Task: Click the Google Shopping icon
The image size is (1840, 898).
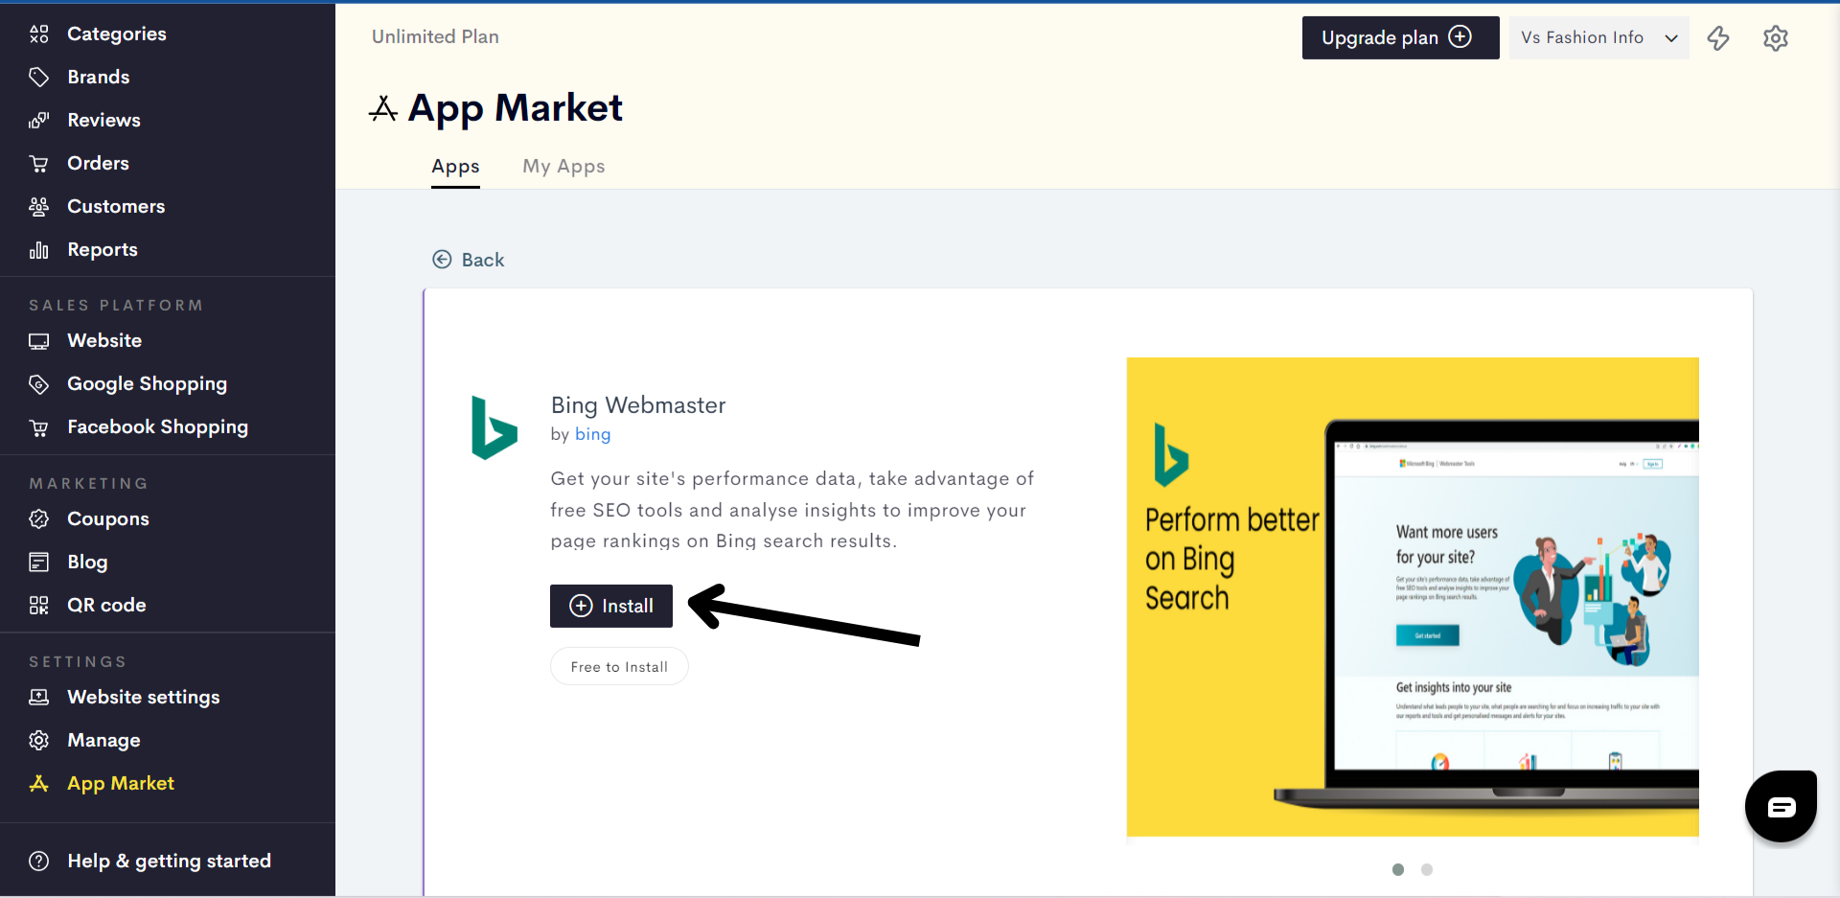Action: click(x=38, y=383)
